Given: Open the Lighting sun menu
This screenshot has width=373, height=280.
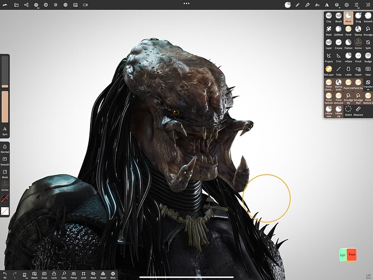Looking at the screenshot, I should tap(55, 5).
